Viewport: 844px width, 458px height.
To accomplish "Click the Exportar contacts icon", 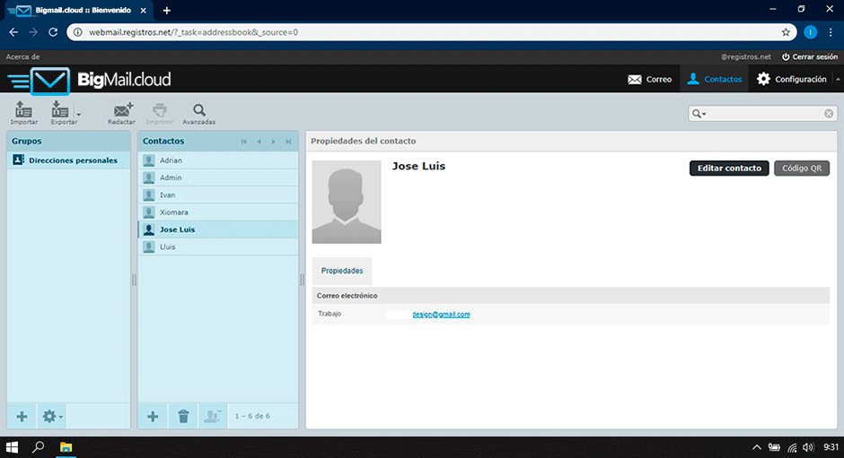I will click(x=61, y=111).
